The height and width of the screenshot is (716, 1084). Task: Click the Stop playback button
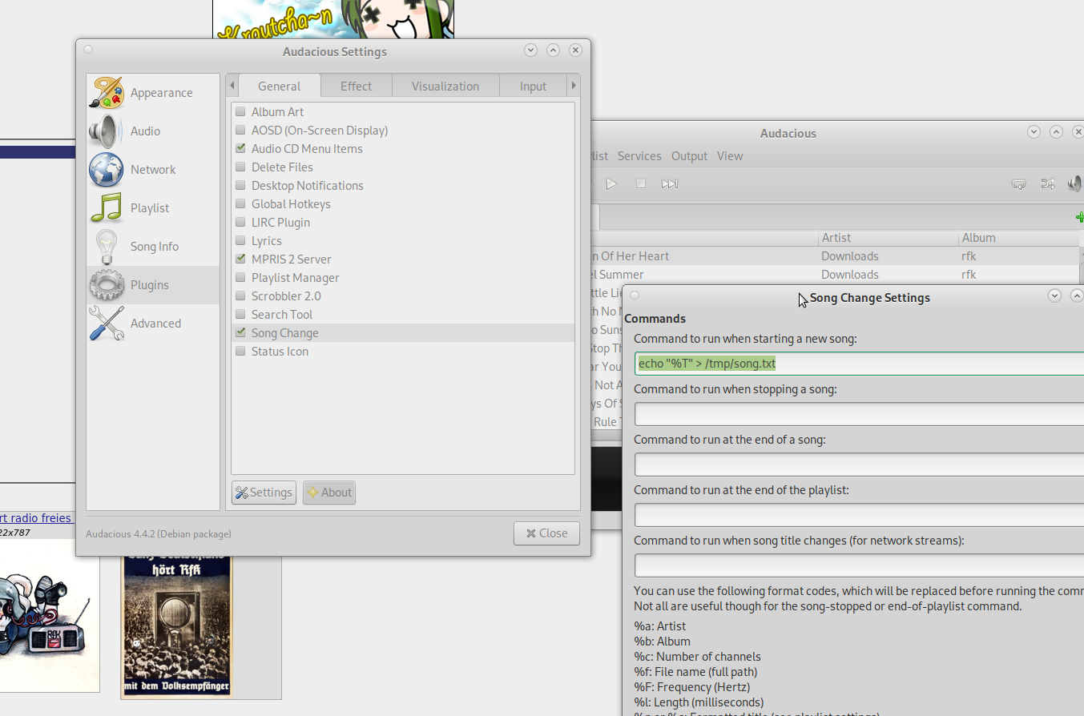640,184
